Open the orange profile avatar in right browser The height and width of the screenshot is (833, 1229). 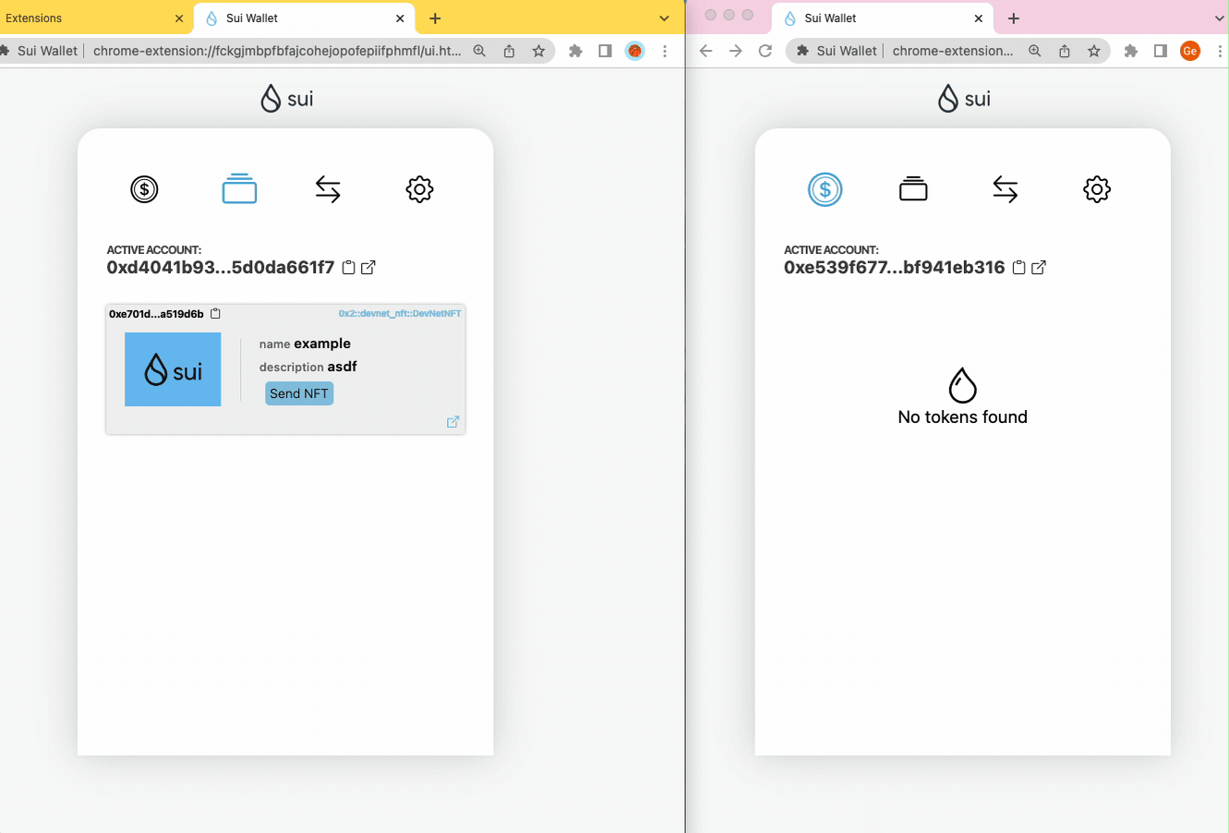point(1190,51)
